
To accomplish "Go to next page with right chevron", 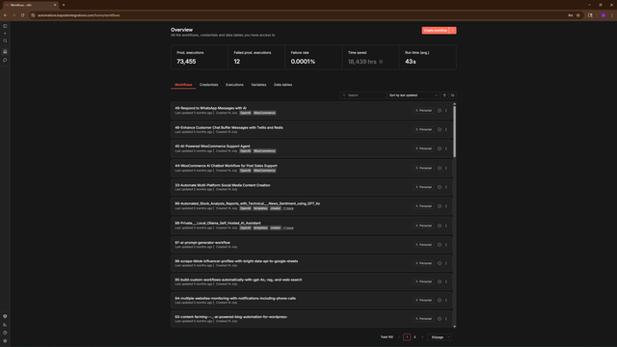I will pos(422,337).
